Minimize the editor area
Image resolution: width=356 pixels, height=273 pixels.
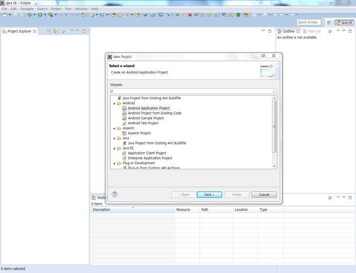[263, 30]
